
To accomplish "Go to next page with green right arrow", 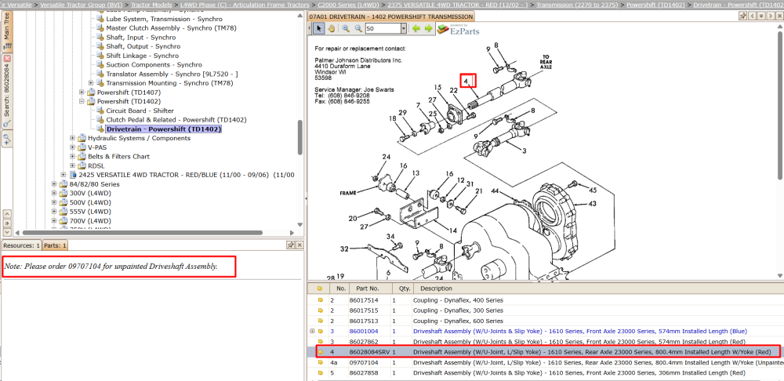I will (429, 28).
